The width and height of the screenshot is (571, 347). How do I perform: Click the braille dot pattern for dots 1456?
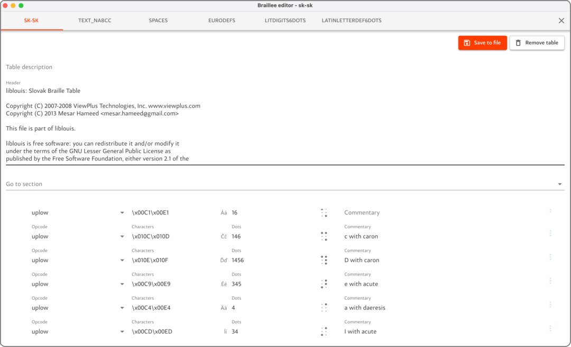tap(324, 260)
